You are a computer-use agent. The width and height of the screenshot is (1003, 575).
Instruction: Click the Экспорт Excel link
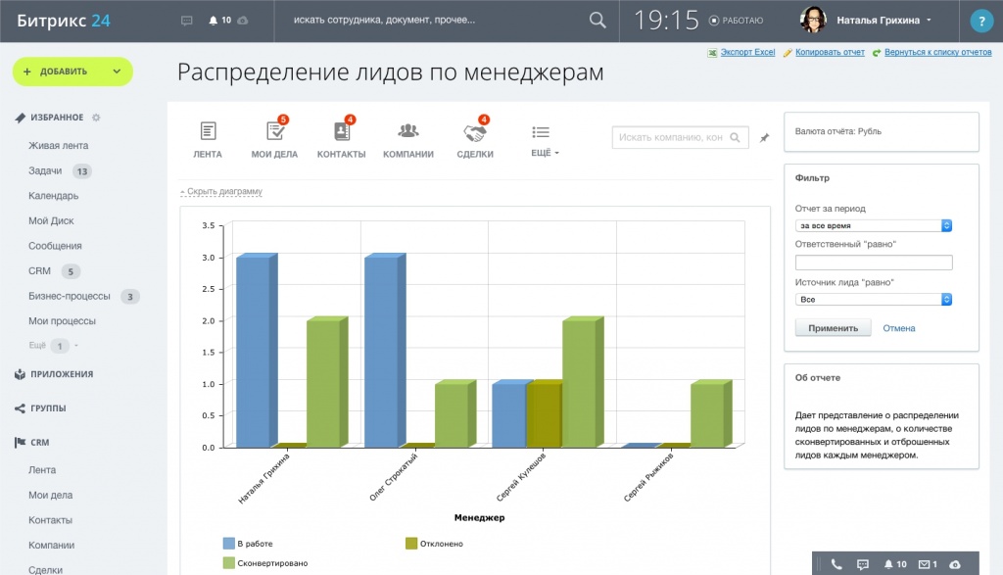click(x=747, y=53)
